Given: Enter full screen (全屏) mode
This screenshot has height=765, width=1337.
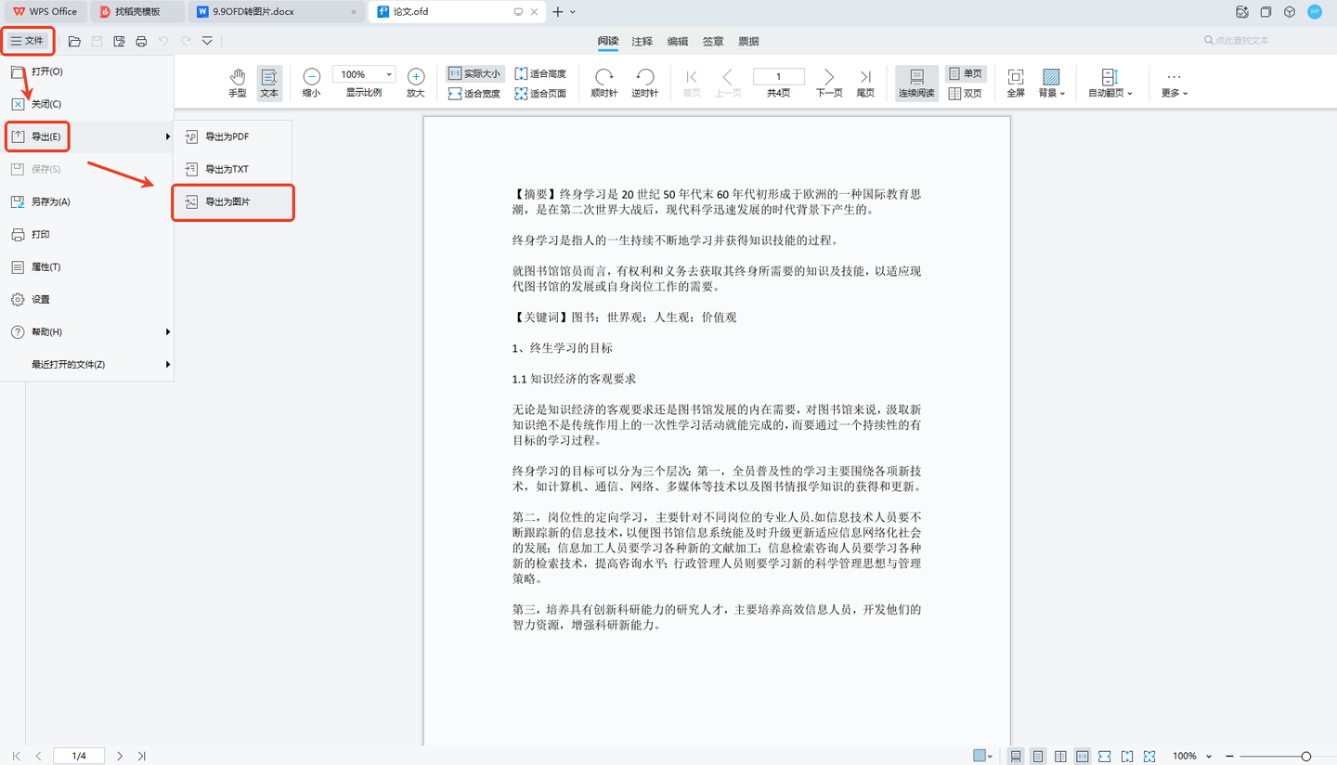Looking at the screenshot, I should tap(1015, 82).
